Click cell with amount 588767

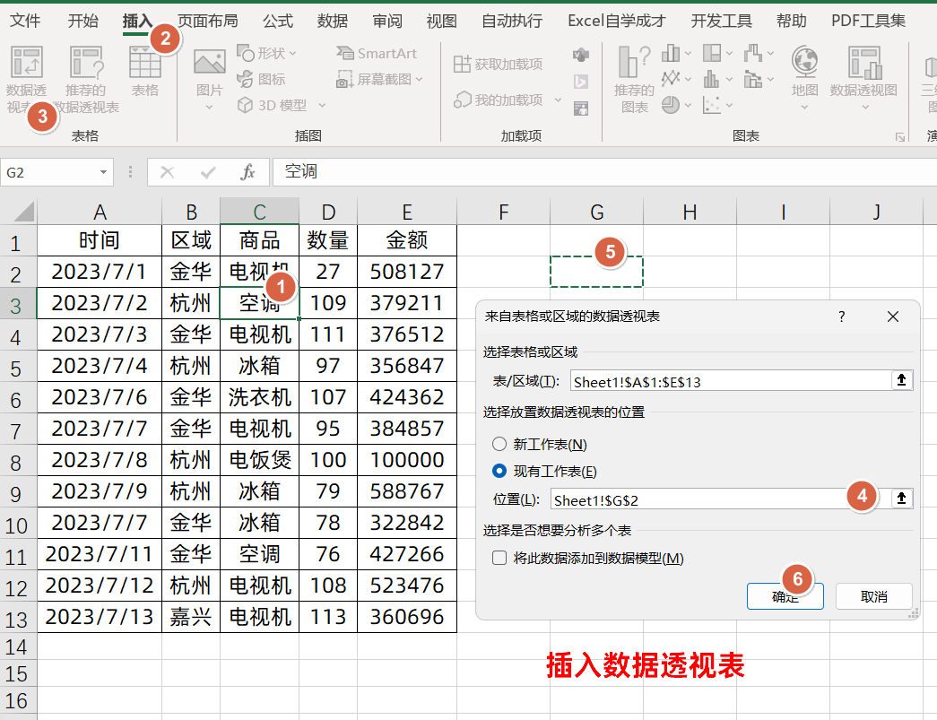click(x=407, y=491)
